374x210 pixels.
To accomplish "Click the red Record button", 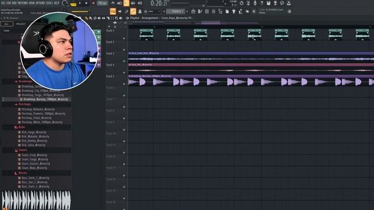I will coord(93,3).
